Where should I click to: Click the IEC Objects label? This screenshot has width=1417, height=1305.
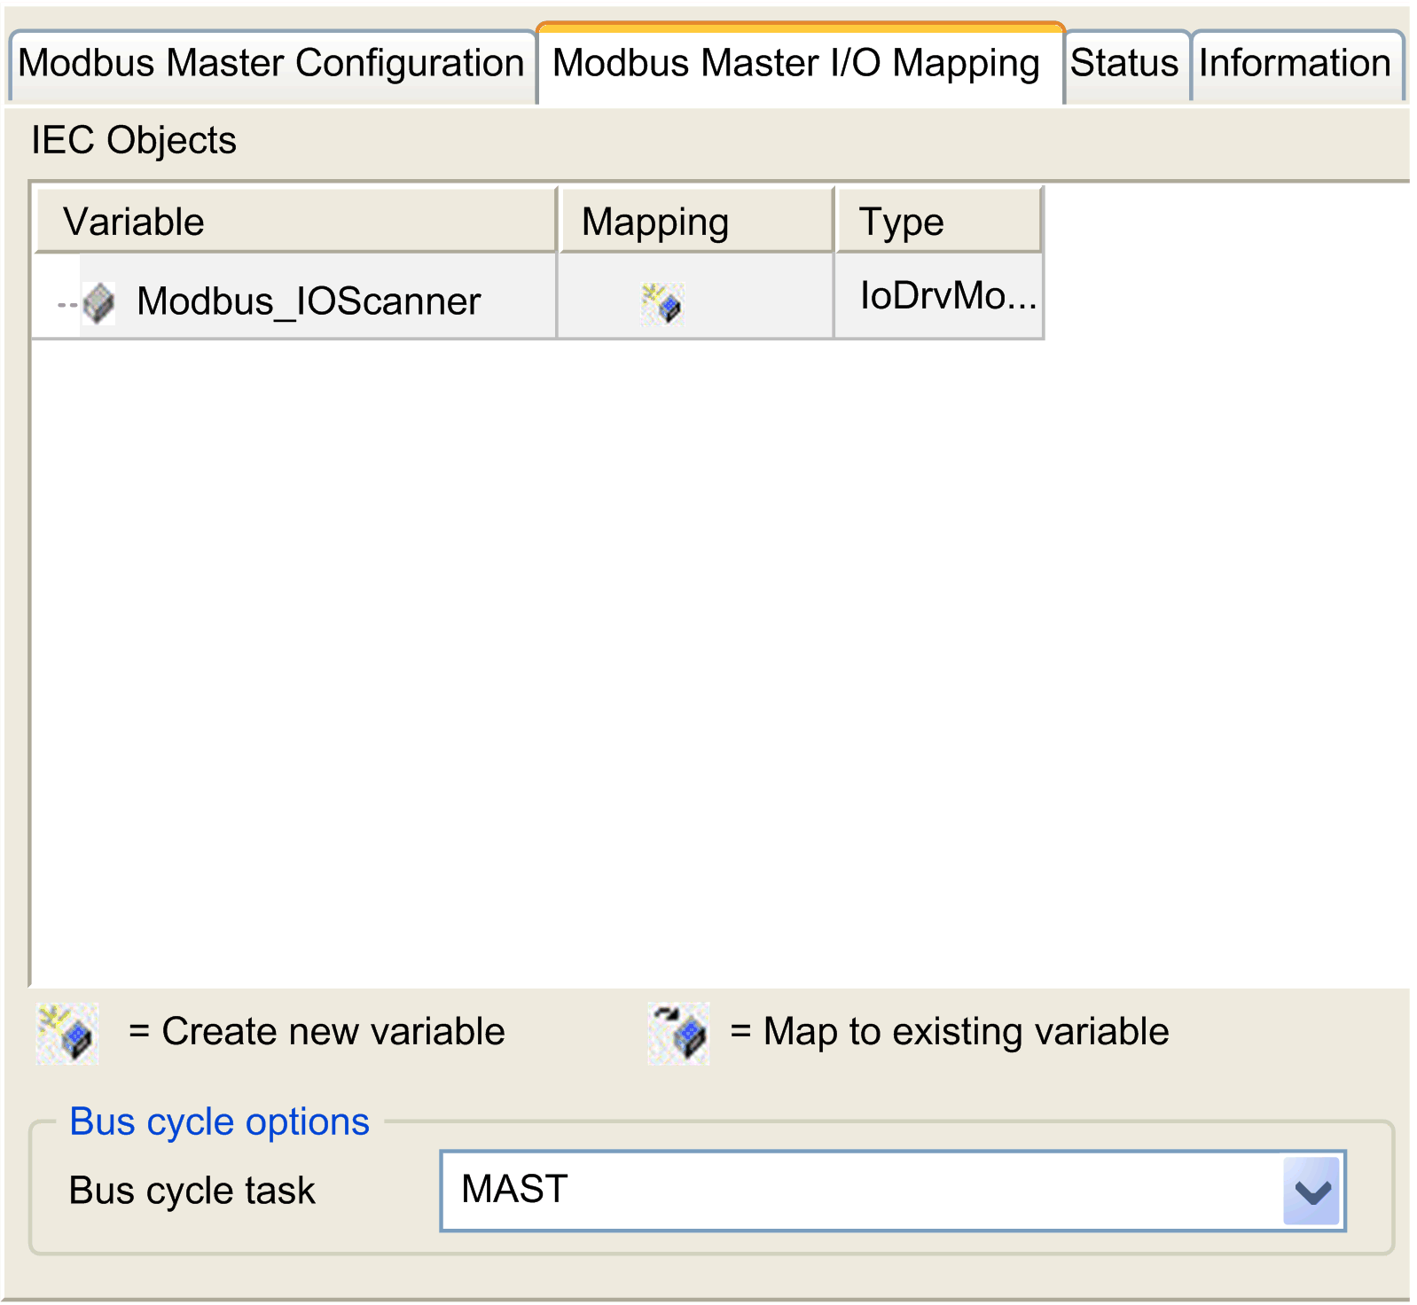point(134,140)
